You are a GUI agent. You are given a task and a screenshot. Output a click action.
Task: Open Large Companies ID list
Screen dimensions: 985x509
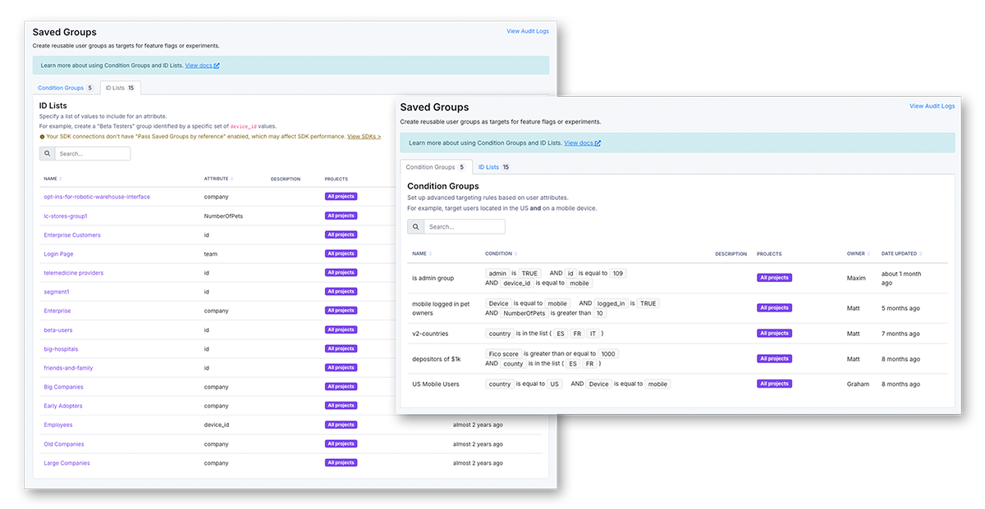tap(66, 463)
